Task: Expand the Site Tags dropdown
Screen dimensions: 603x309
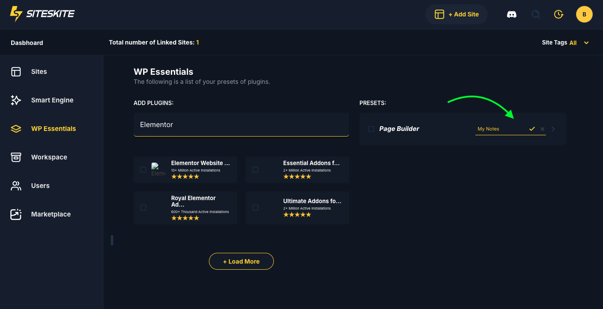Action: tap(587, 43)
